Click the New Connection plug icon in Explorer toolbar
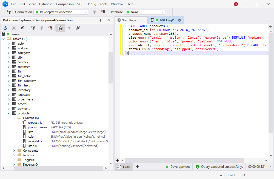 [x=33, y=28]
